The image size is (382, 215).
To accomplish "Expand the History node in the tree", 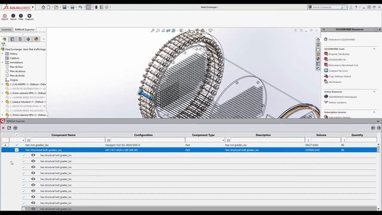I will [x=2, y=54].
